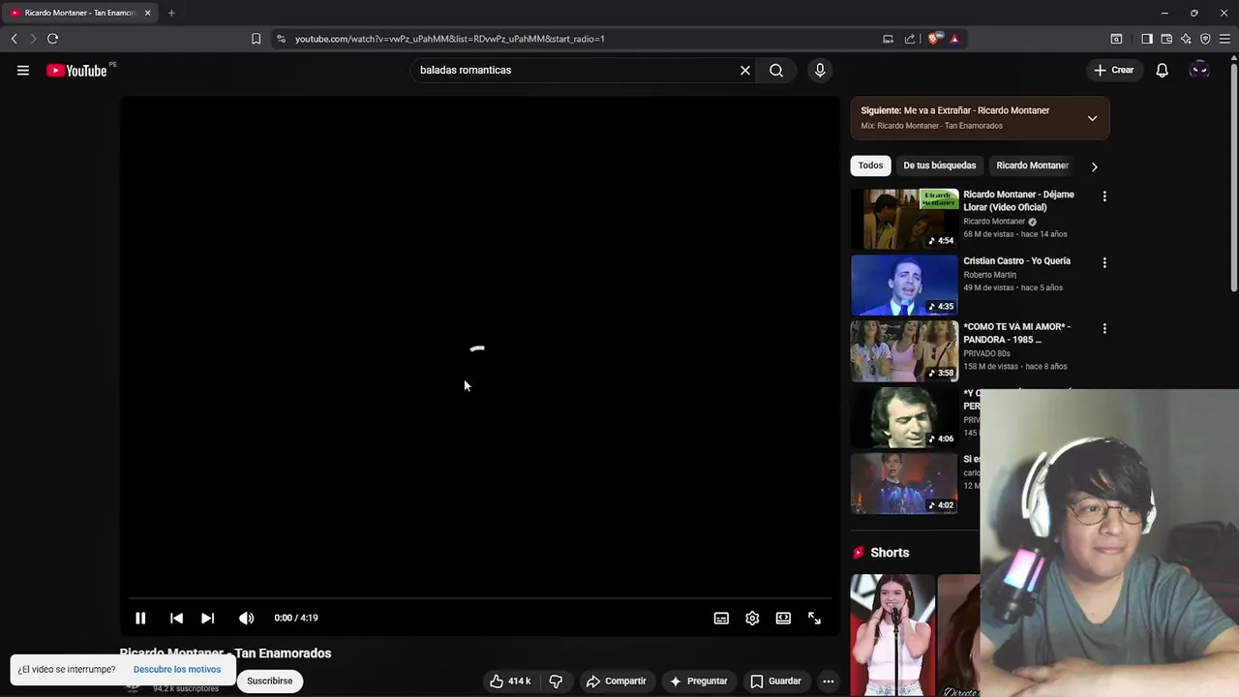Open the Déjame Llorar video thumbnail
The width and height of the screenshot is (1239, 697).
[x=904, y=219]
